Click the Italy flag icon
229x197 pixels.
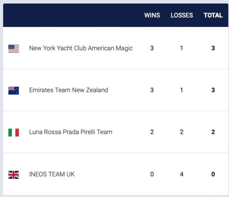tap(14, 133)
